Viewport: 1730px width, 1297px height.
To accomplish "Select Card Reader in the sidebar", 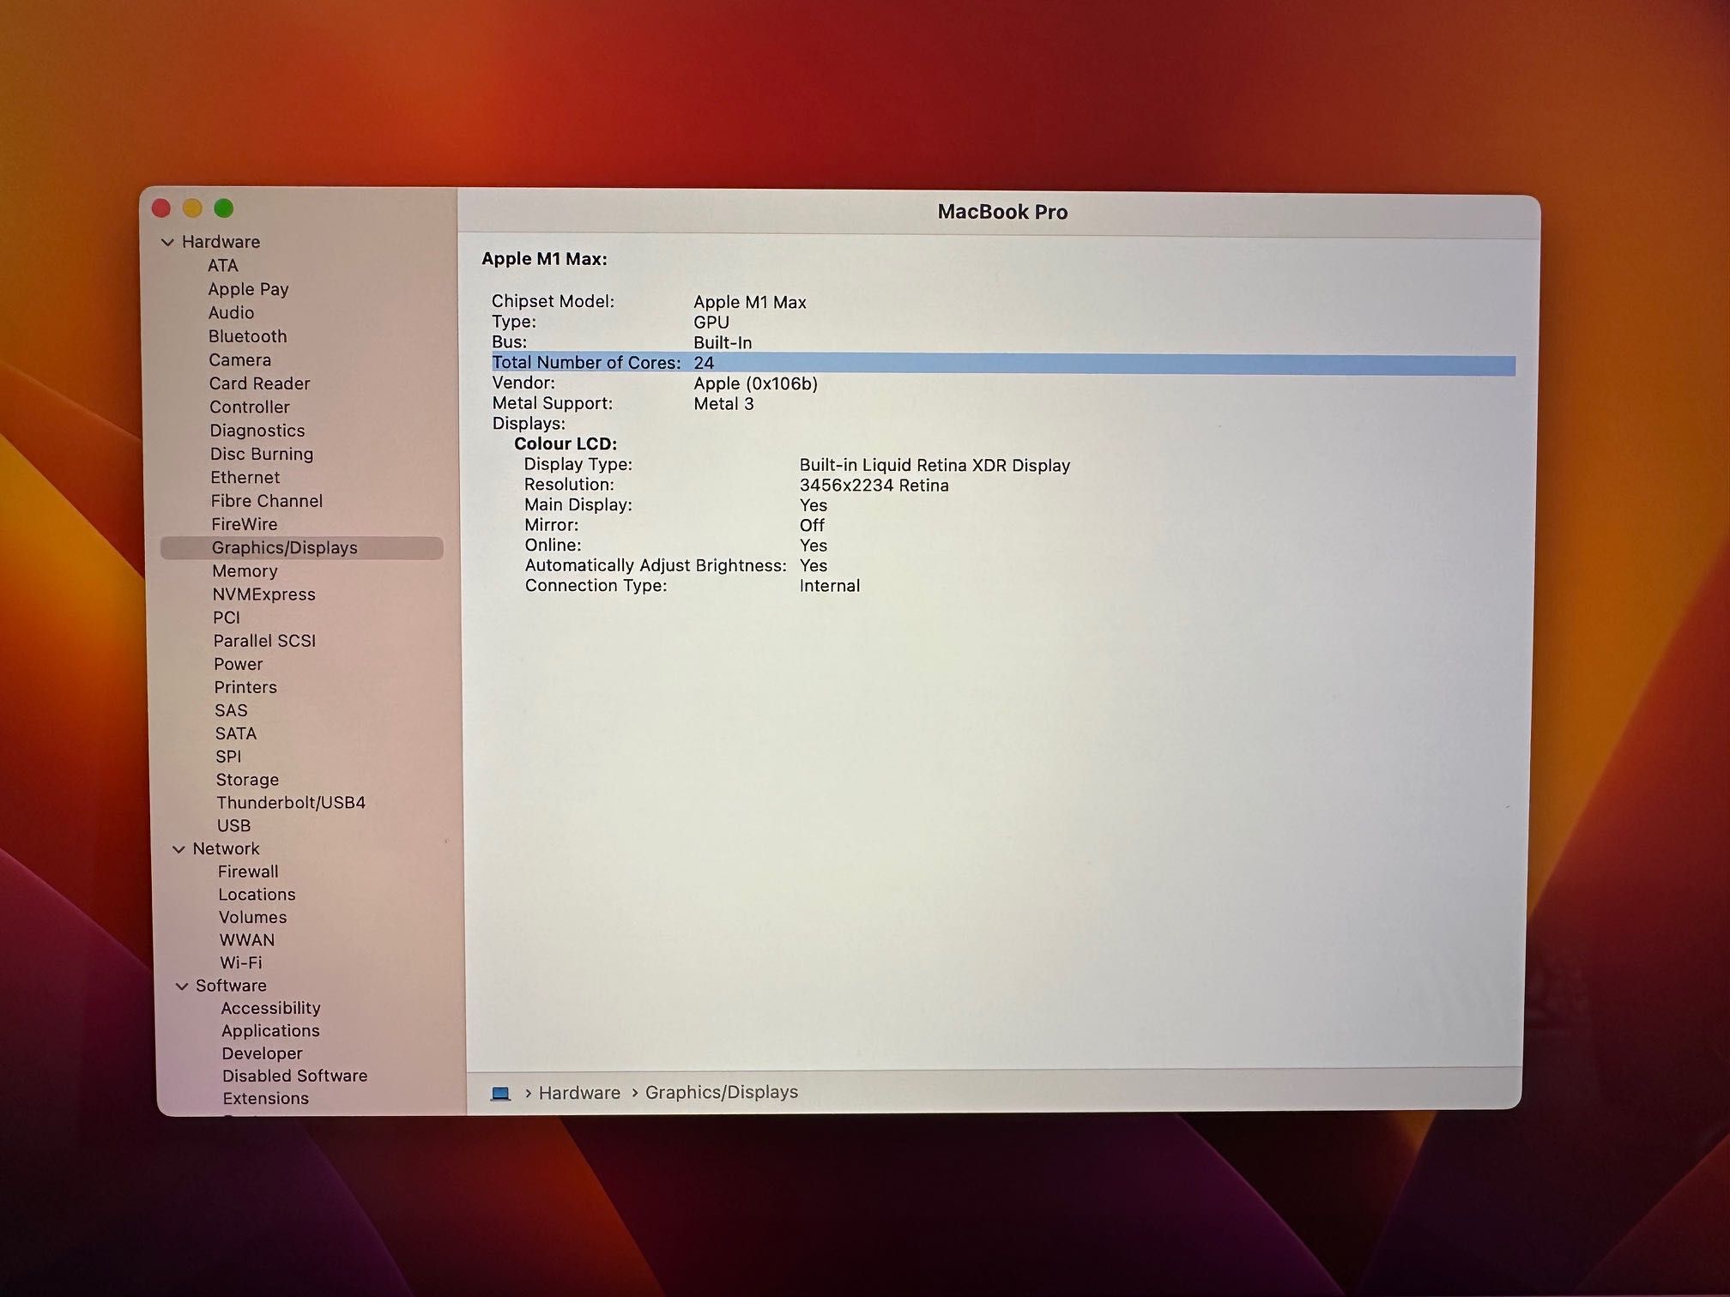I will pyautogui.click(x=259, y=383).
